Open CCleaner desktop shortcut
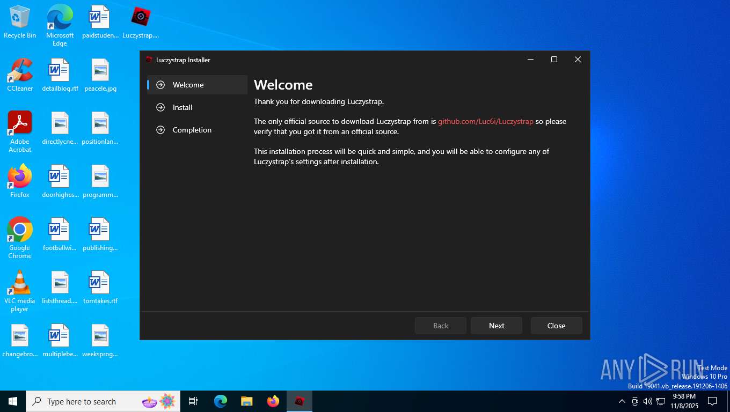This screenshot has height=412, width=730. click(x=20, y=76)
